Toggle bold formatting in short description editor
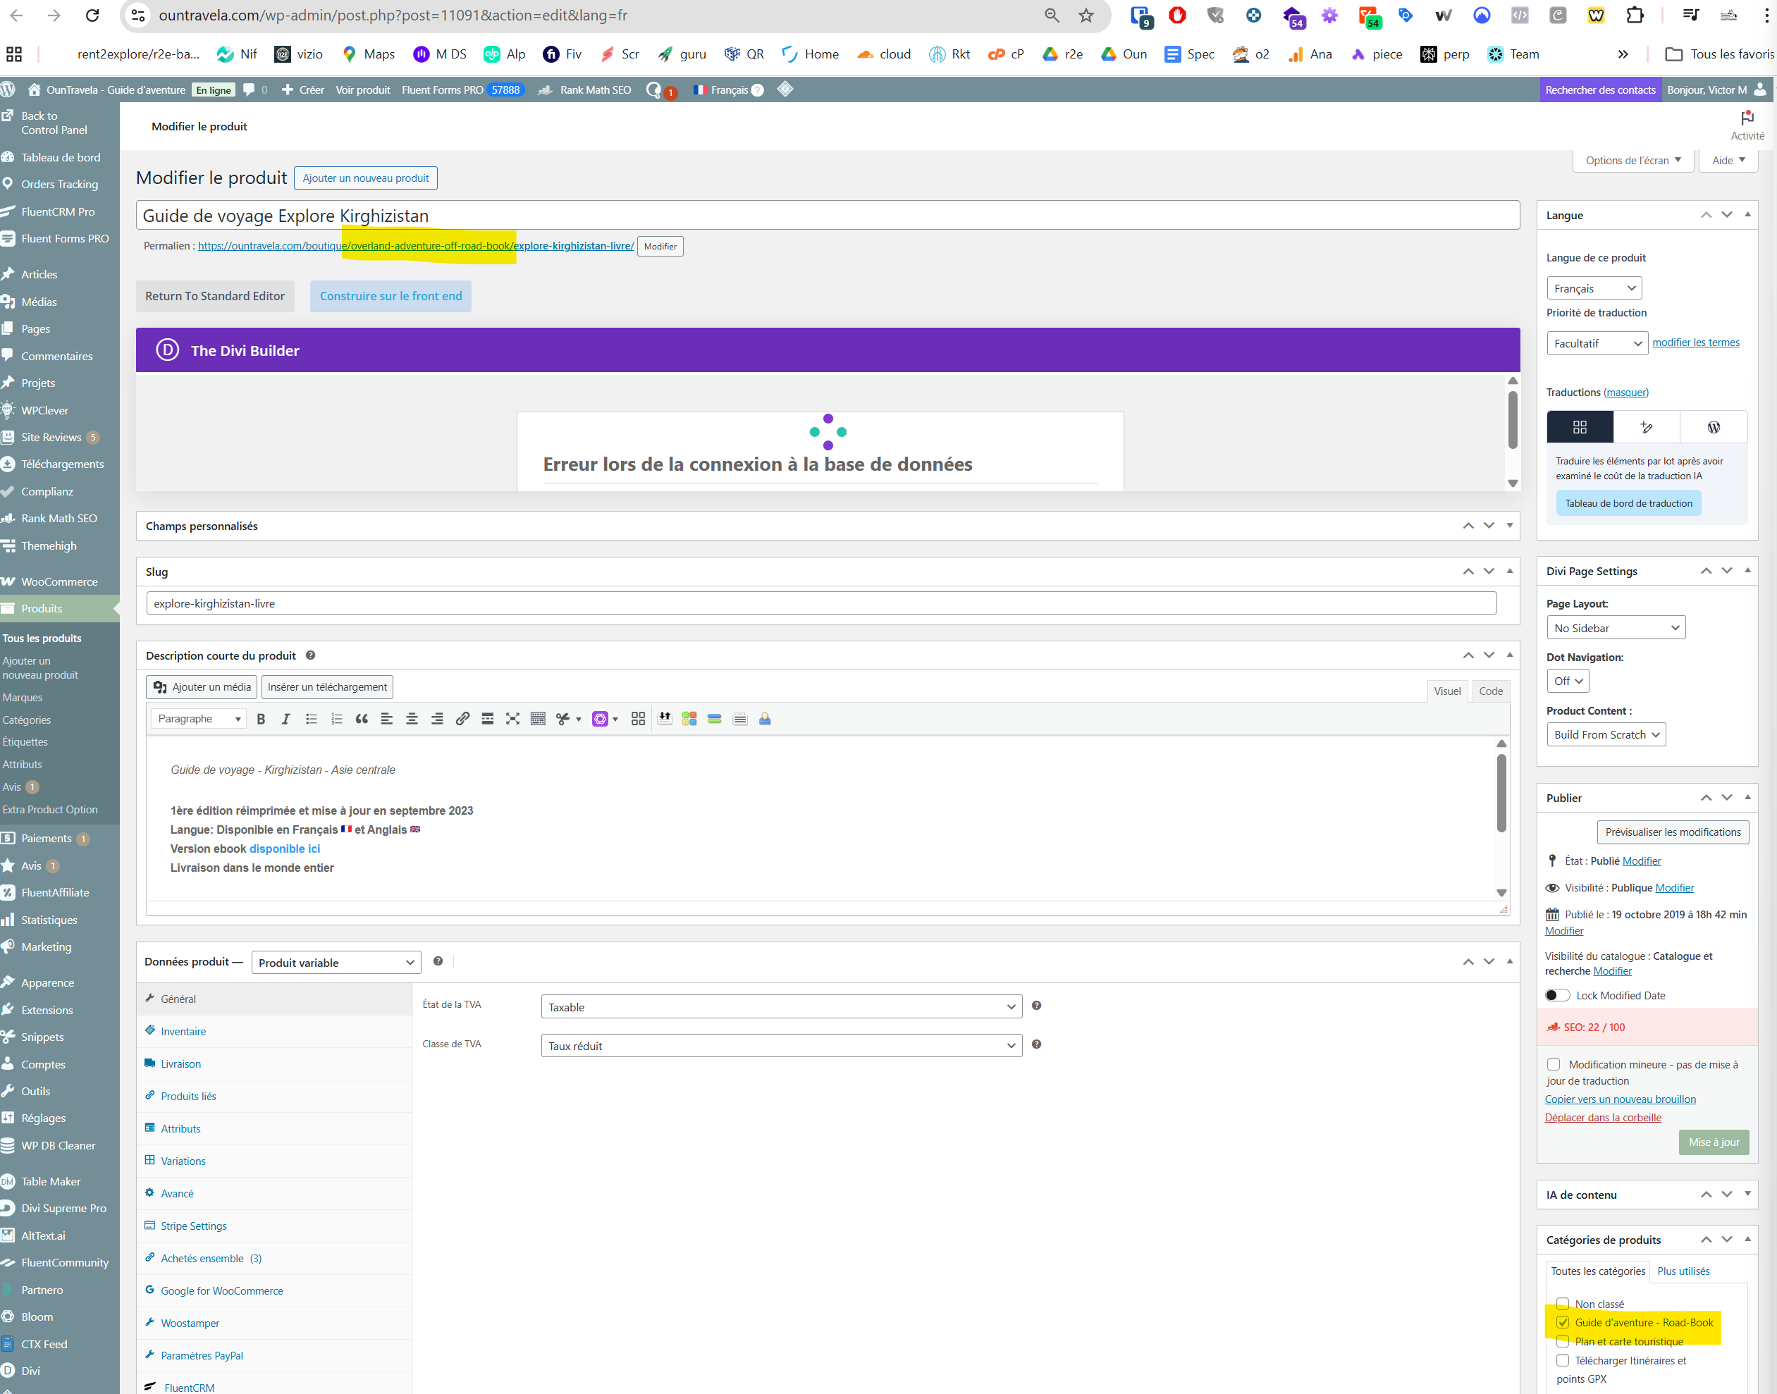1777x1394 pixels. tap(262, 719)
